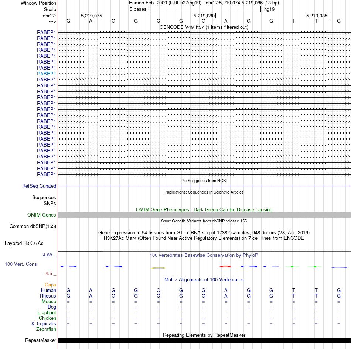The image size is (351, 349).
Task: Click the Rhesus species label
Action: 48,296
